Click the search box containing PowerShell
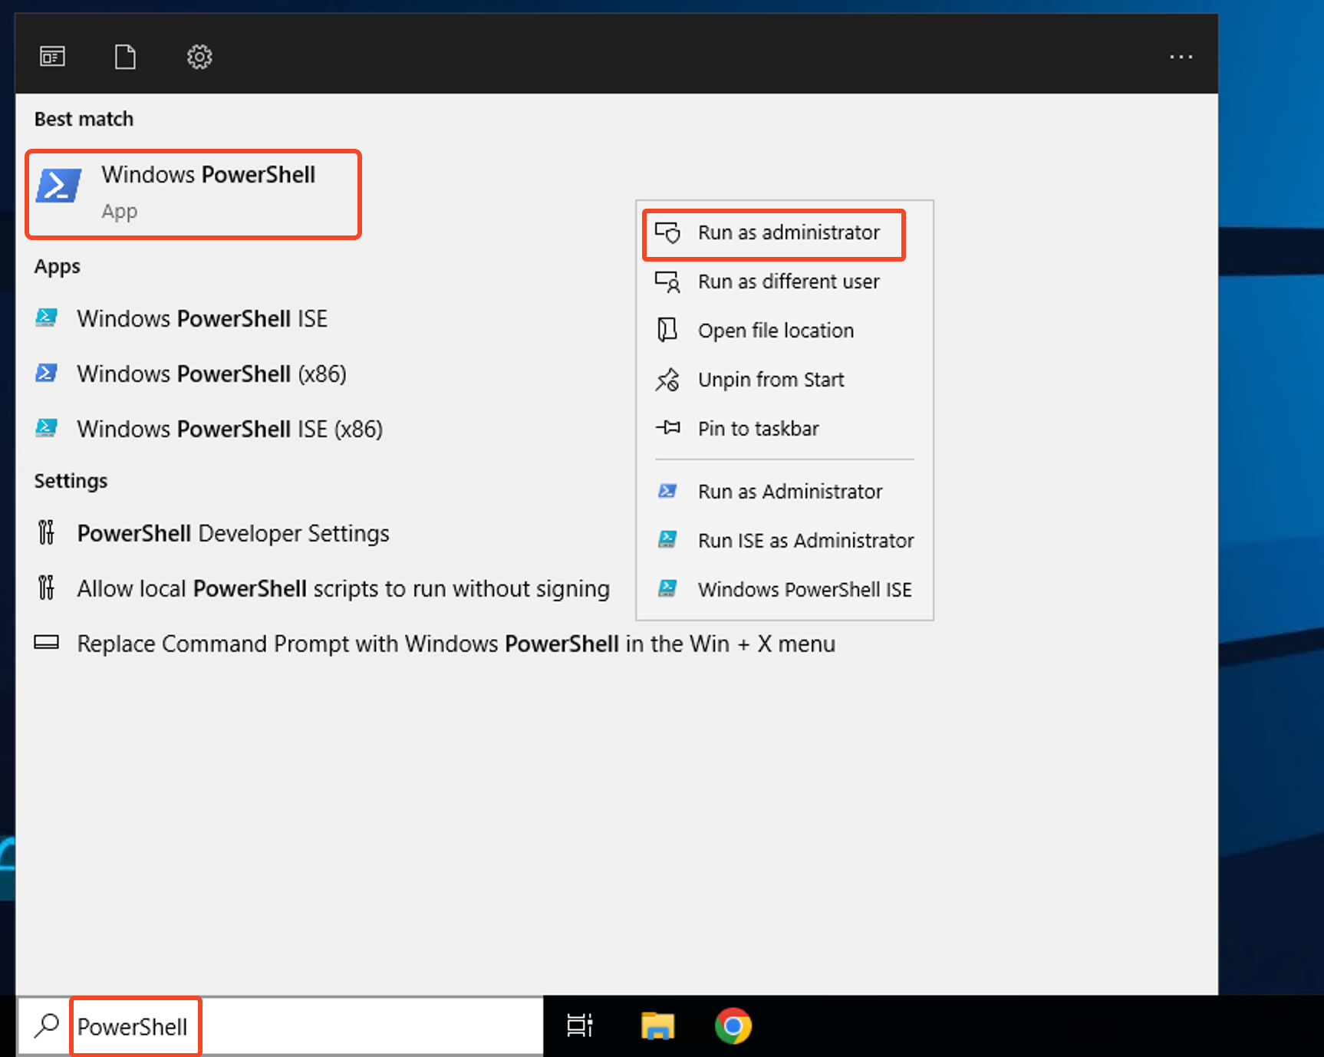This screenshot has width=1324, height=1057. pyautogui.click(x=280, y=1026)
